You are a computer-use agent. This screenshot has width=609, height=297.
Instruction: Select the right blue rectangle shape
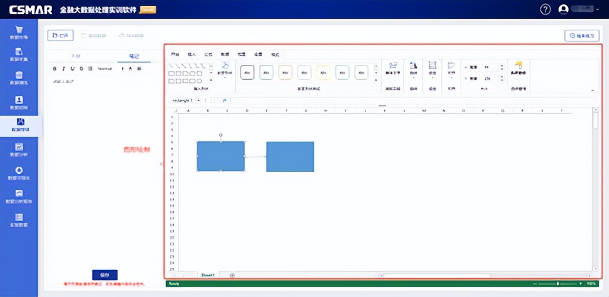click(290, 157)
